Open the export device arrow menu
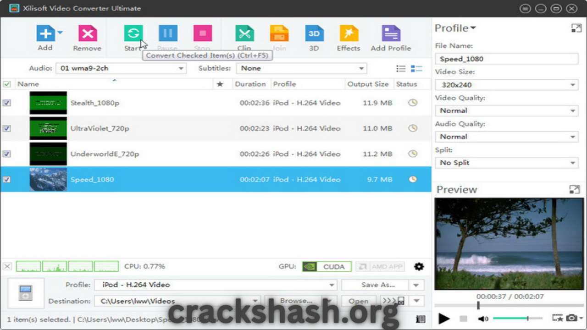Viewport: 587px width, 330px height. (x=416, y=301)
